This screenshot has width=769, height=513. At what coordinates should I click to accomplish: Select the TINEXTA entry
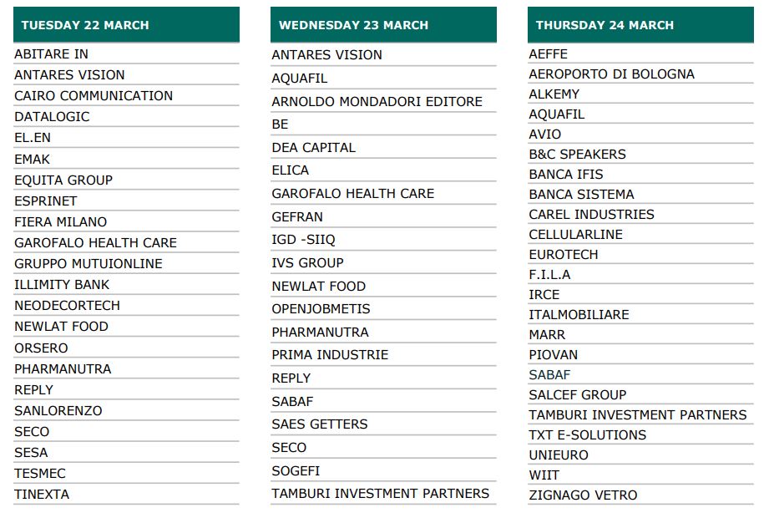point(42,494)
